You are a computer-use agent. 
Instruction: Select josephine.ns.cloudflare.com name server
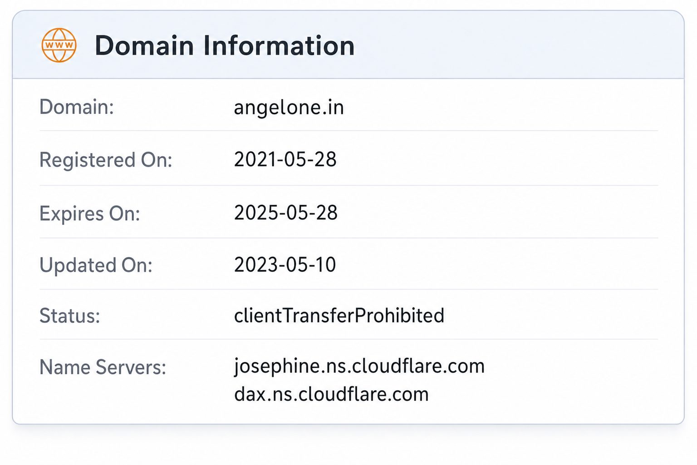[359, 366]
